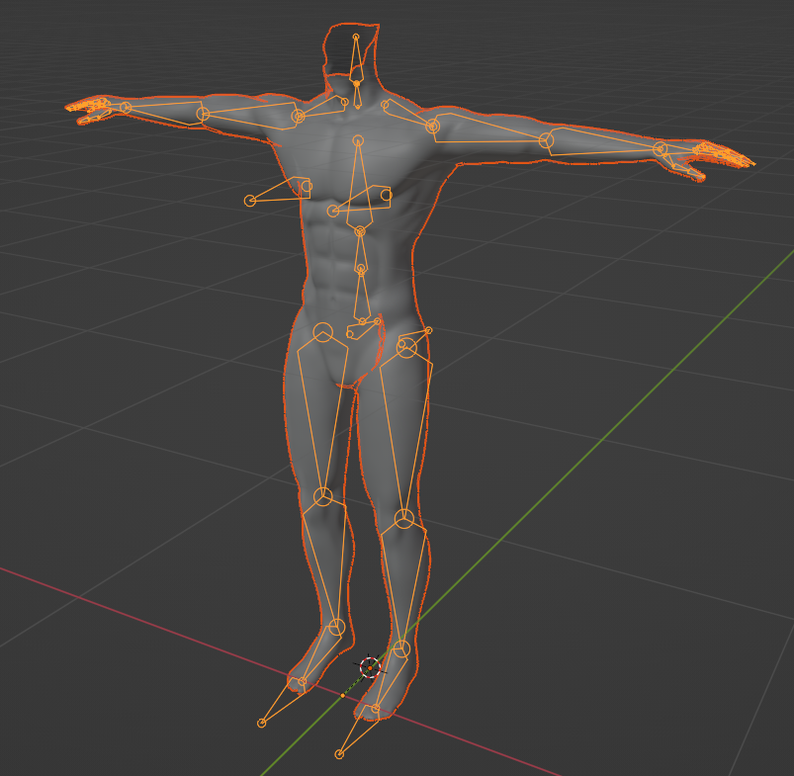Select the large chest bone of the spine
This screenshot has height=776, width=794.
(x=359, y=185)
